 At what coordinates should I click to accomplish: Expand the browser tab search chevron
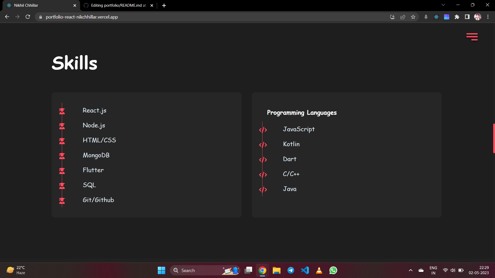pos(443,5)
